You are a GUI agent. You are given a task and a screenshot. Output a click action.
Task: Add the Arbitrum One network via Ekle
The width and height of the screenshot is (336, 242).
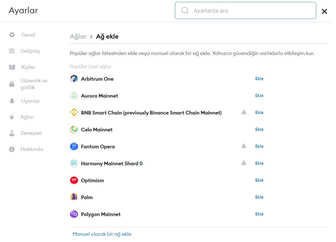tap(259, 79)
